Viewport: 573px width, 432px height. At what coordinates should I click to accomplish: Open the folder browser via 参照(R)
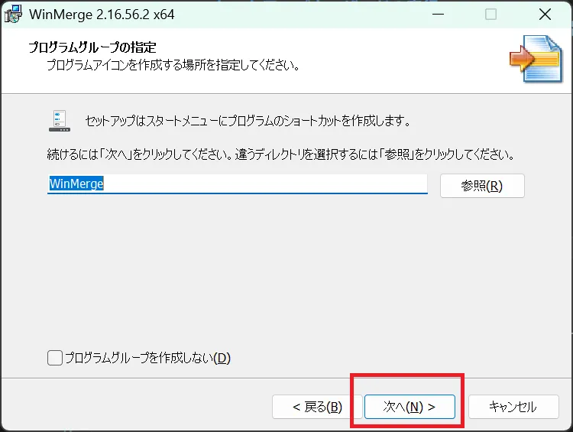[x=482, y=186]
